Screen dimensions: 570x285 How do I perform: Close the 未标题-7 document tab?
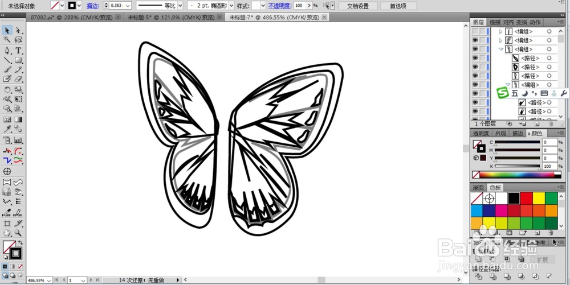click(324, 18)
